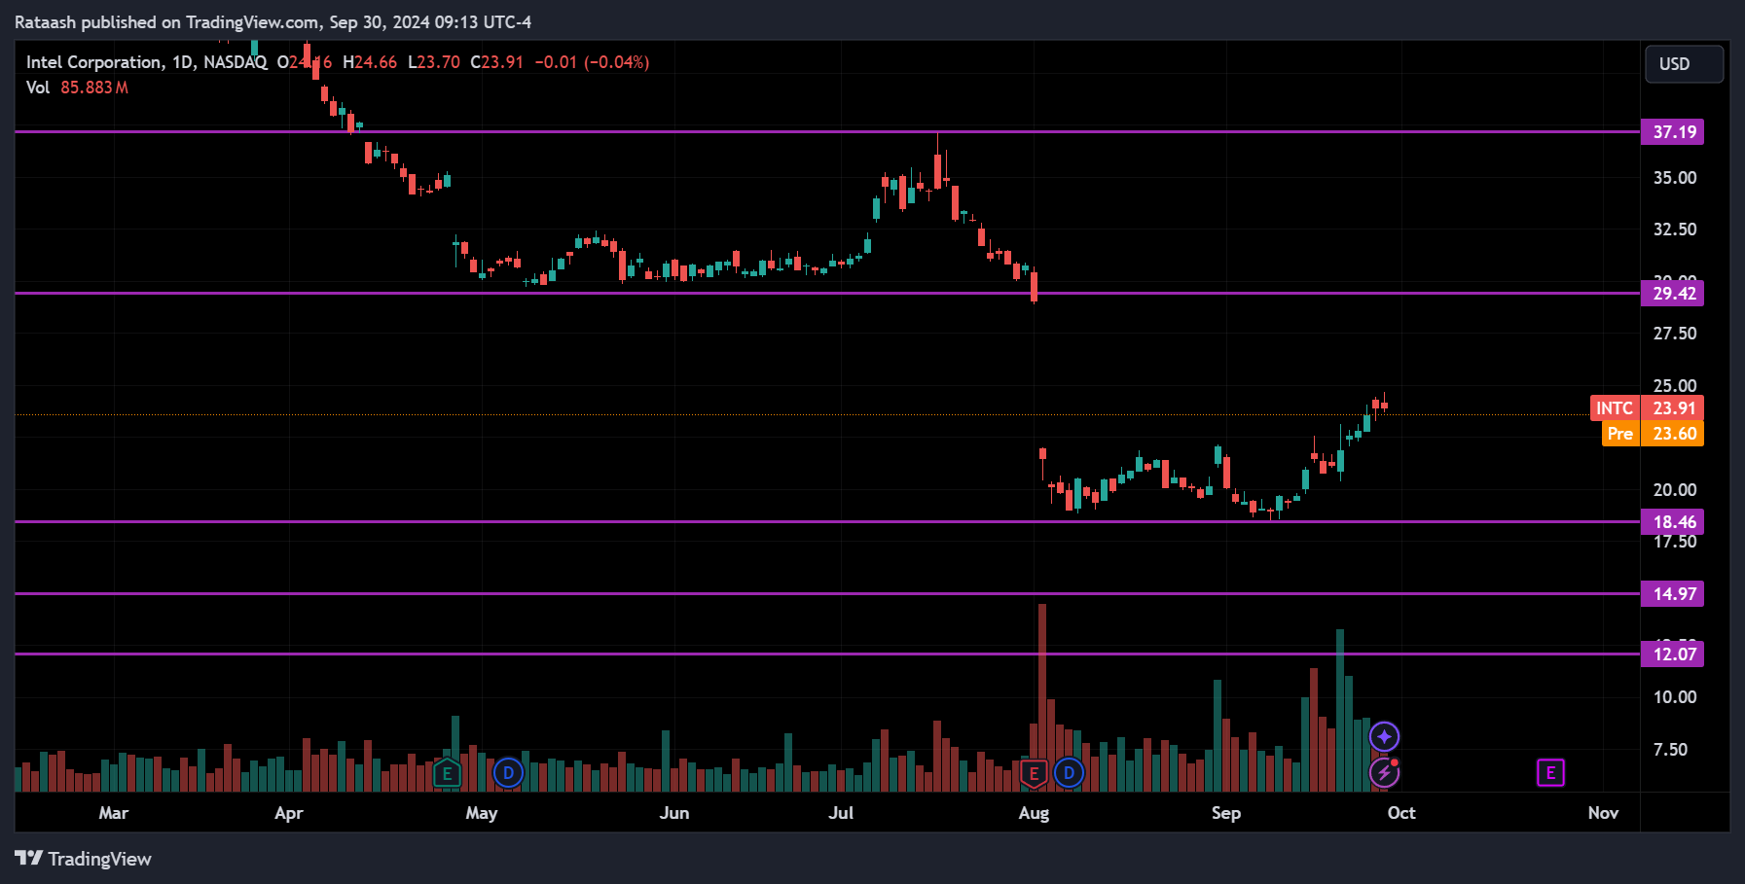The width and height of the screenshot is (1745, 884).
Task: Select the 12.07 horizontal line price label
Action: pos(1673,654)
